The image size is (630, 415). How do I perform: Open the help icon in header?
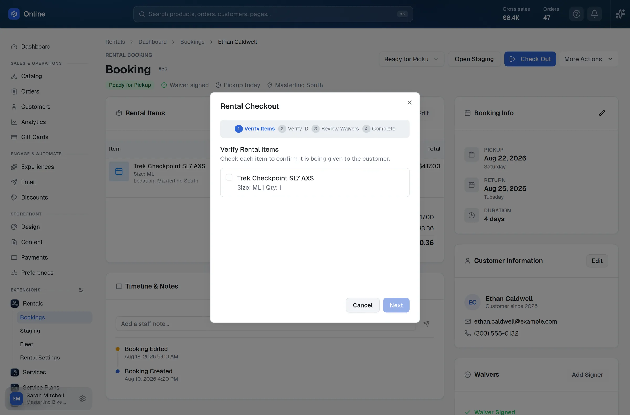[576, 14]
